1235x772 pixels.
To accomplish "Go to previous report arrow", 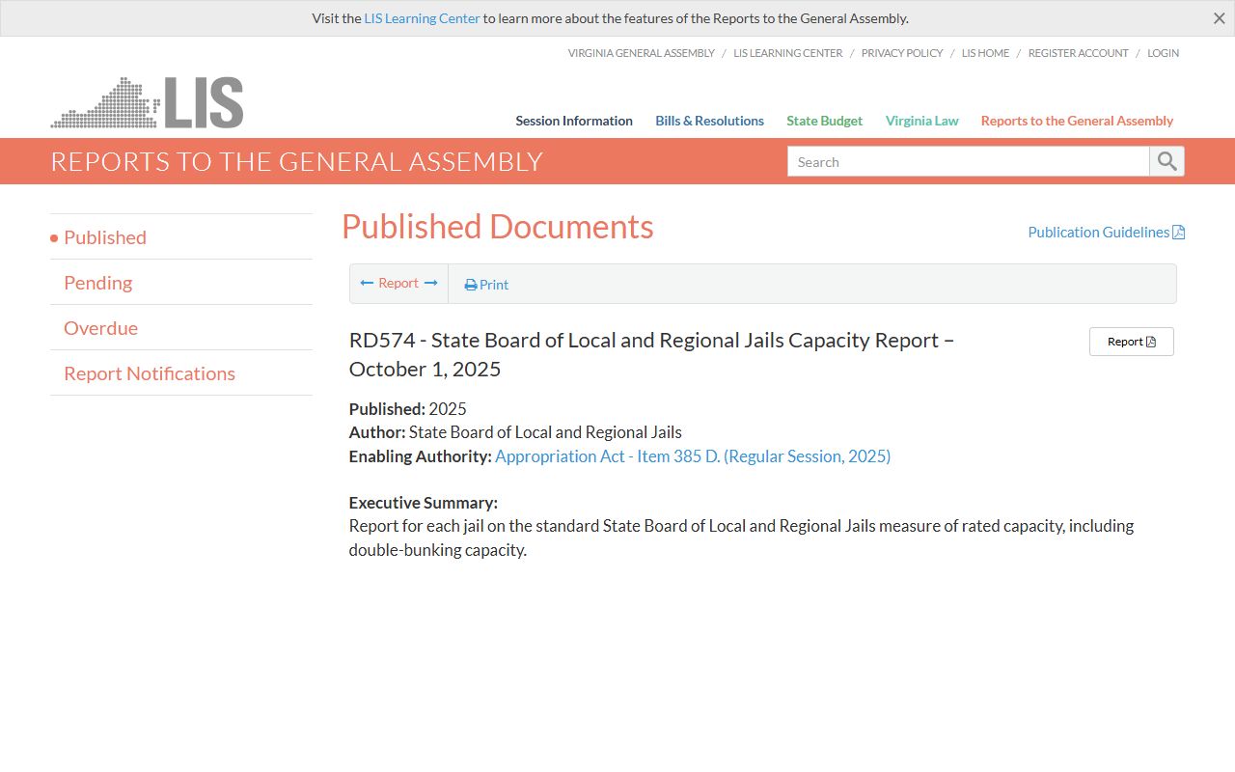I will pos(367,283).
